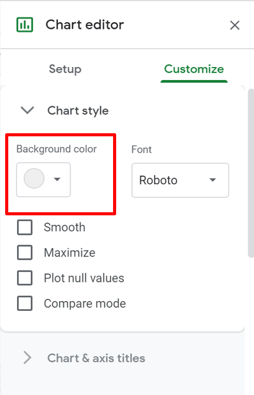This screenshot has height=395, width=254.
Task: Close the Chart editor panel
Action: [234, 25]
